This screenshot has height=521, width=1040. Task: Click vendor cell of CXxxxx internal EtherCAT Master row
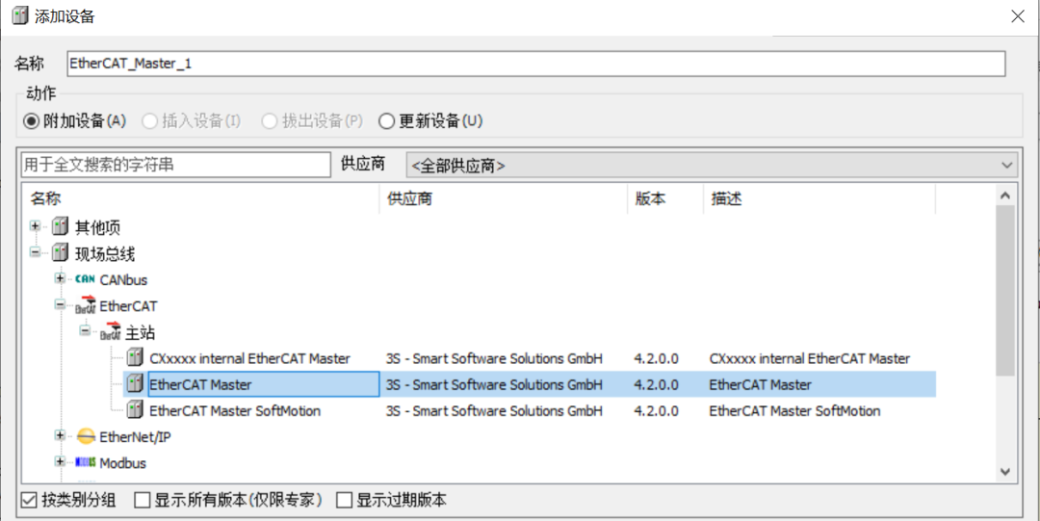tap(494, 358)
